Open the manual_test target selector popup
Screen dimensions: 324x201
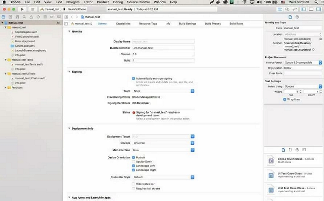click(82, 24)
